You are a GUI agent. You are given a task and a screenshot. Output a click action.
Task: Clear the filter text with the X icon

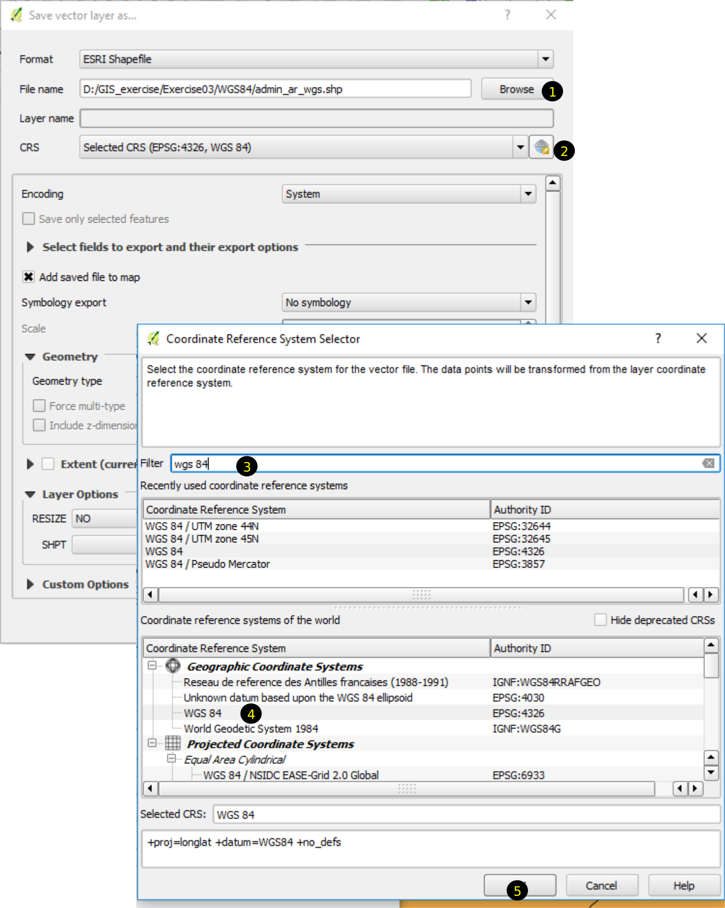pyautogui.click(x=708, y=463)
